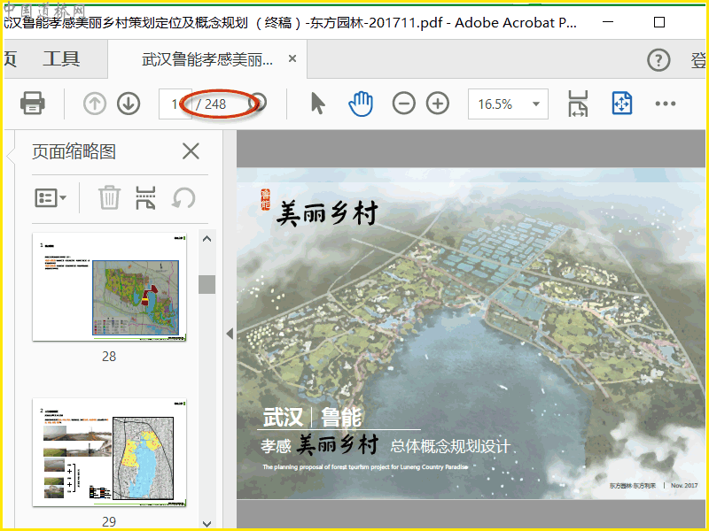Select page 29 thumbnail
The width and height of the screenshot is (709, 531).
tap(109, 452)
